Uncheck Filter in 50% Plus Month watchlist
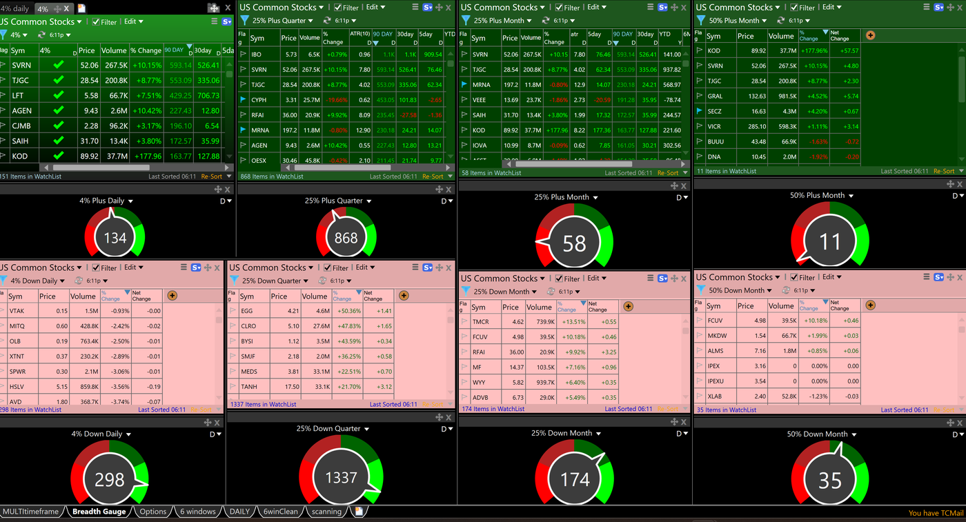The height and width of the screenshot is (522, 966). click(x=794, y=7)
